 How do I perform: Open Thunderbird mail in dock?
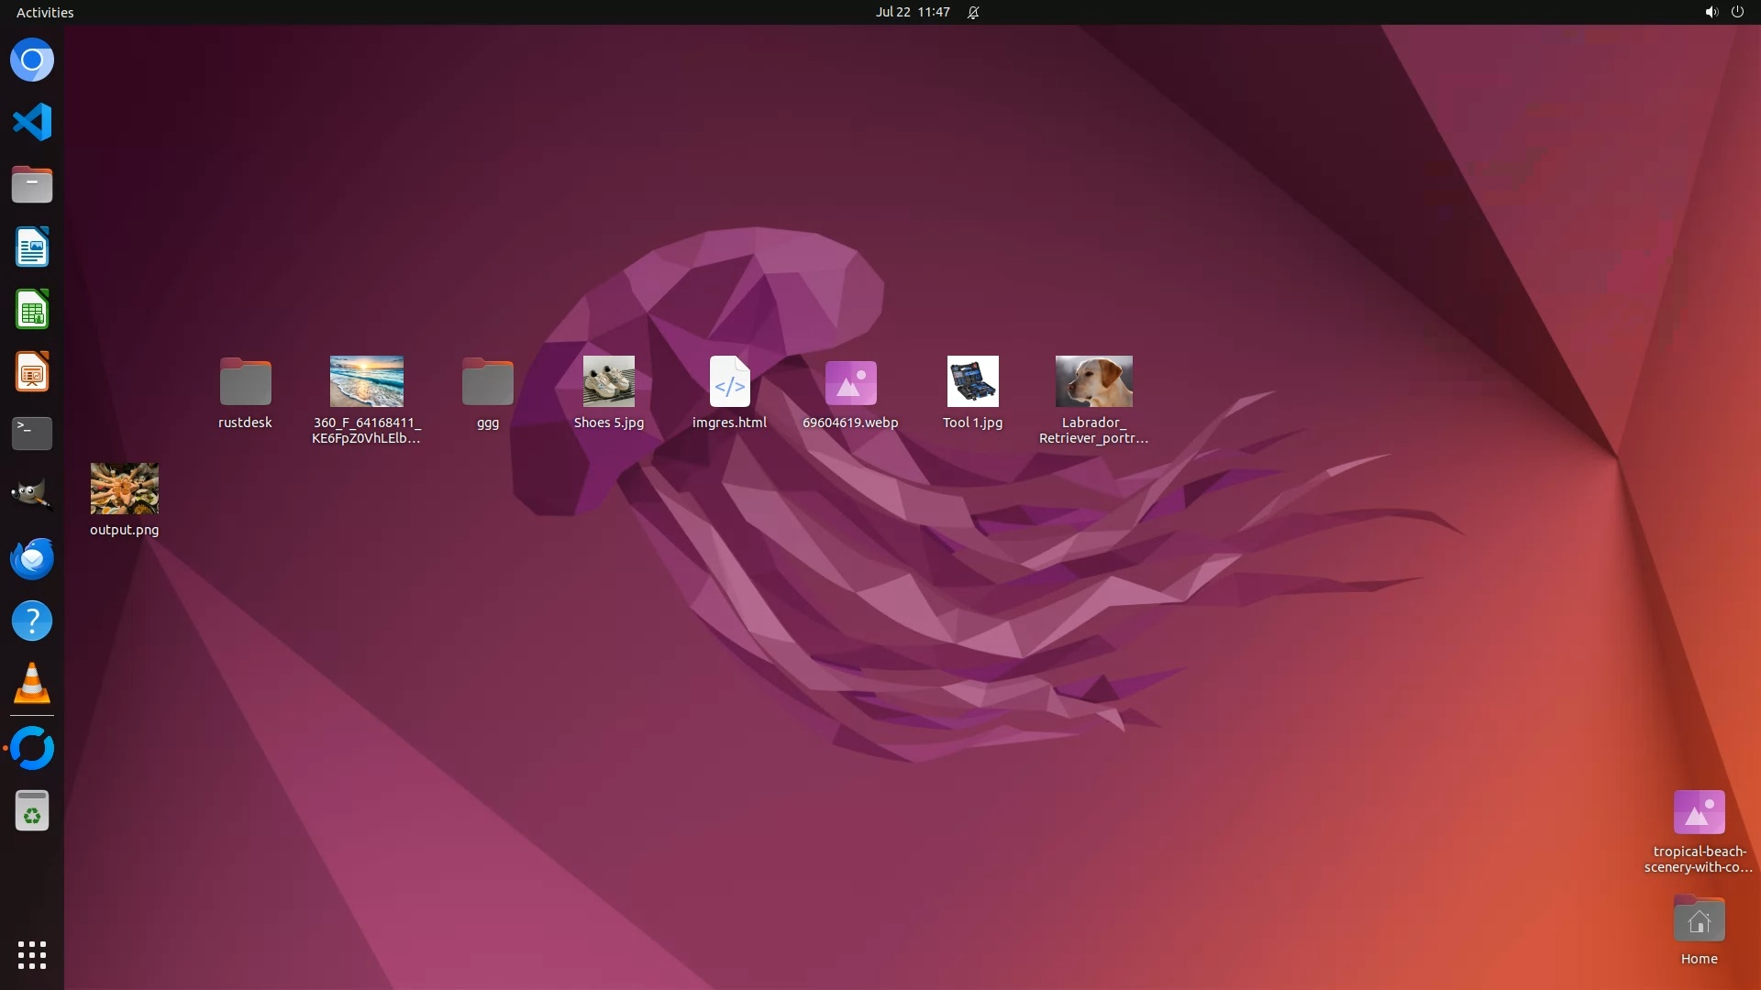click(32, 558)
